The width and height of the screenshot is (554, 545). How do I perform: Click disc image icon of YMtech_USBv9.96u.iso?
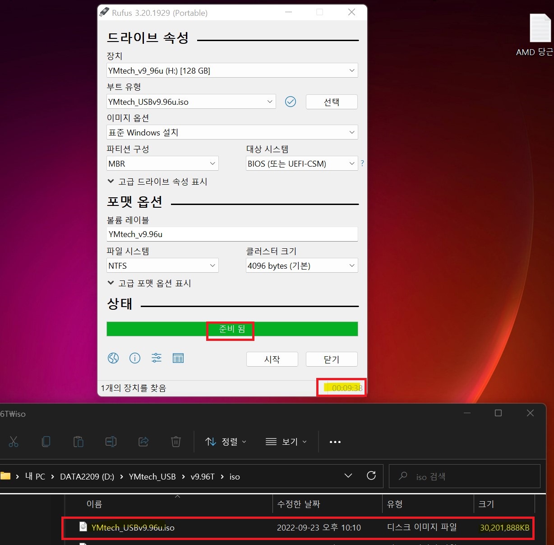[83, 526]
